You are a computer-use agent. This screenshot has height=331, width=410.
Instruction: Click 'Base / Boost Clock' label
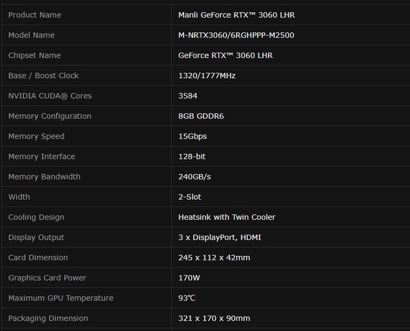(43, 76)
